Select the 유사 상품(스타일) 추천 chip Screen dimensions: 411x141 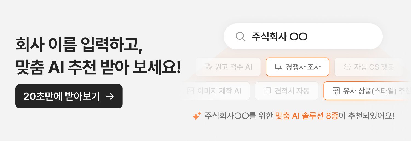[x=367, y=91]
